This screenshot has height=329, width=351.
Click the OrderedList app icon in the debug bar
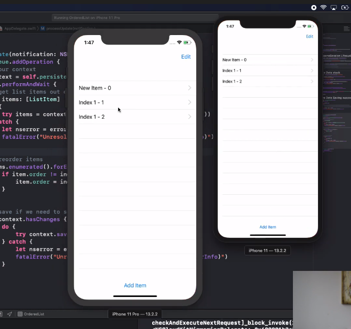(x=20, y=314)
